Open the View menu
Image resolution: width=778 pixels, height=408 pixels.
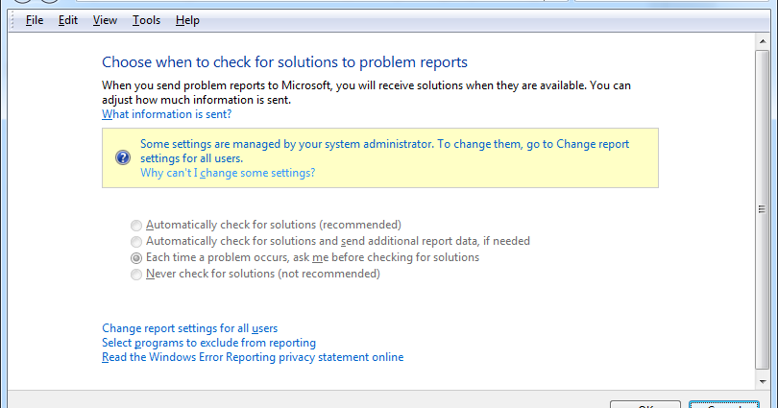[x=106, y=20]
